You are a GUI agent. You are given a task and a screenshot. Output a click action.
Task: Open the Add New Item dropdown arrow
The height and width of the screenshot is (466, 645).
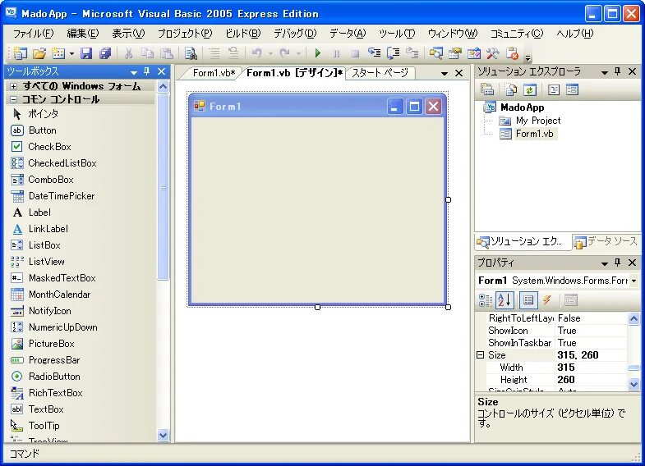coord(71,53)
